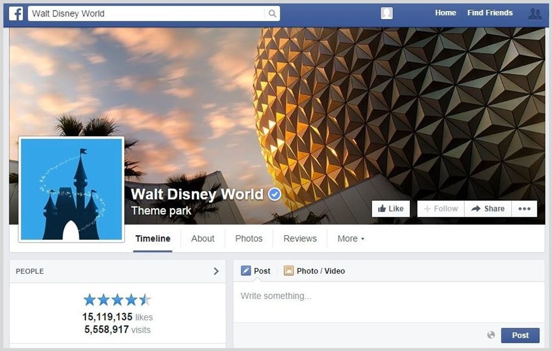
Task: Open the Photos tab
Action: [249, 239]
